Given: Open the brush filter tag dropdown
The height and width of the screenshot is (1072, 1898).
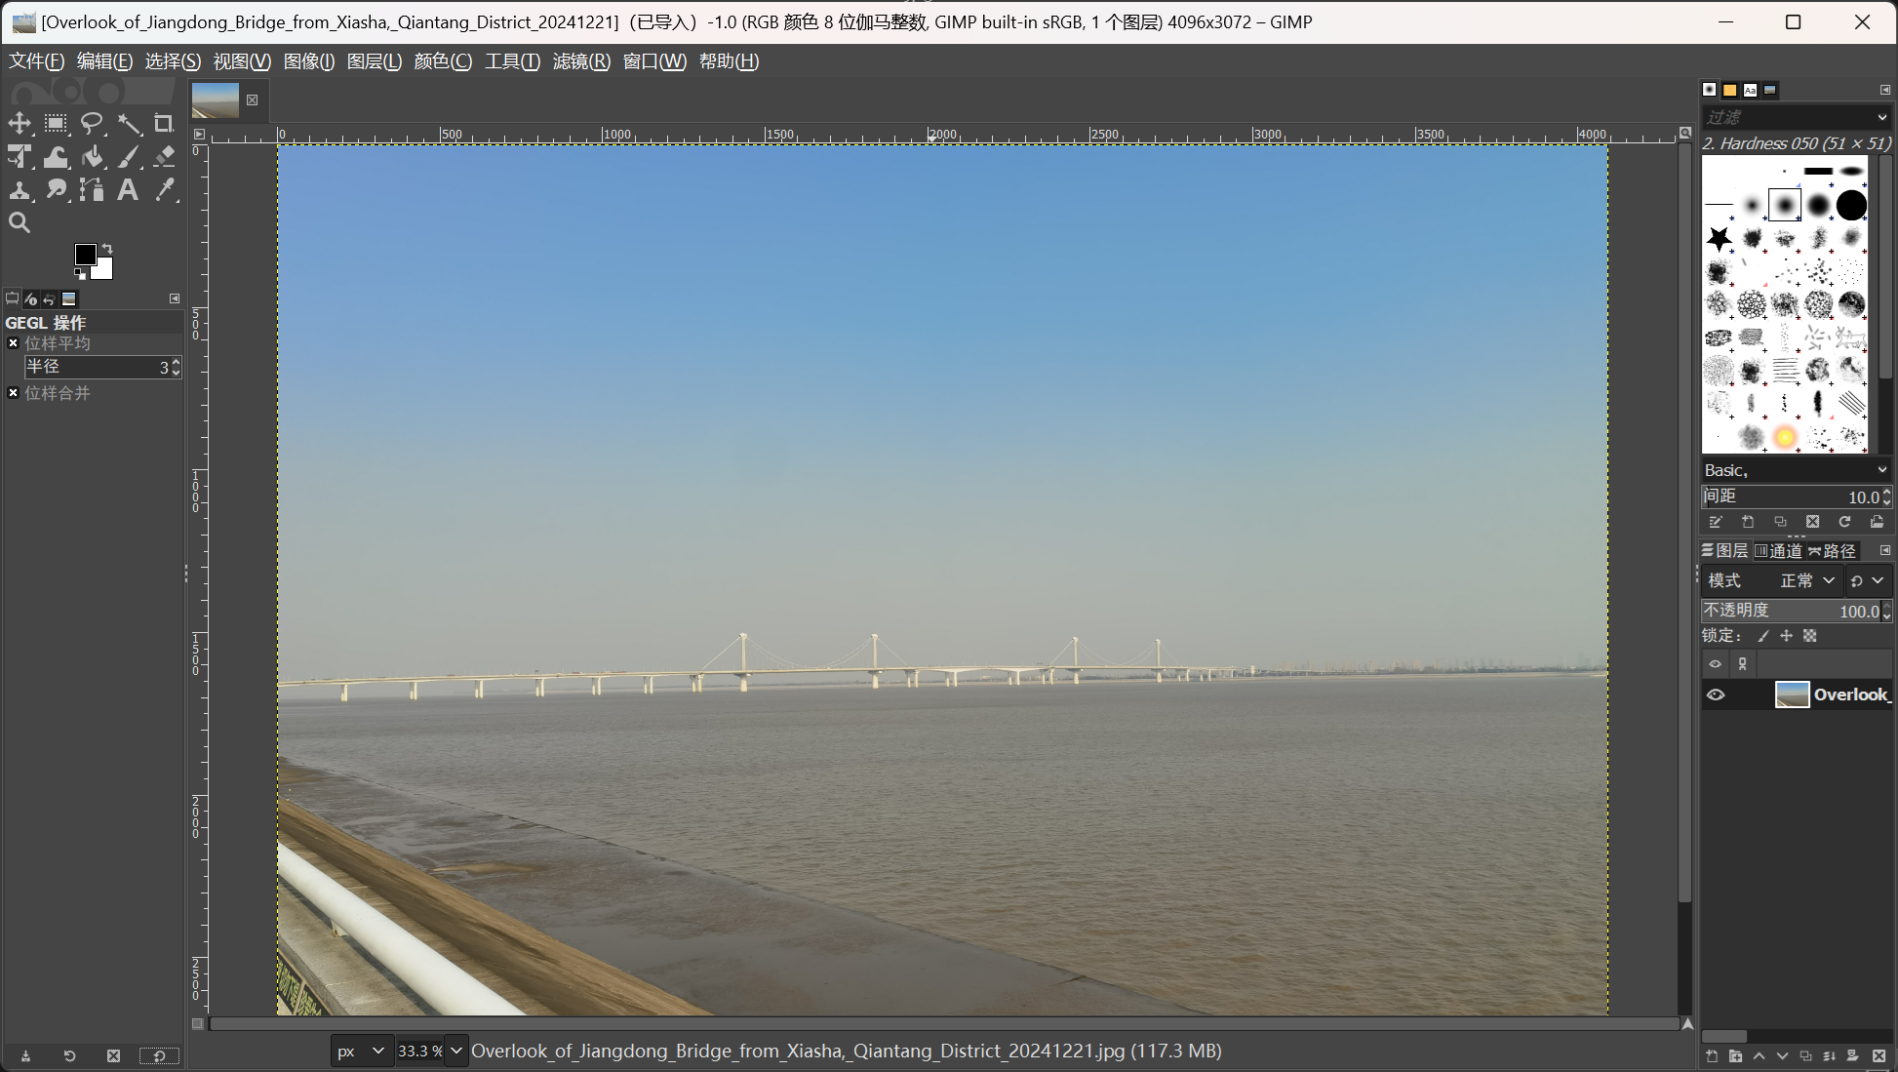Looking at the screenshot, I should click(x=1882, y=117).
